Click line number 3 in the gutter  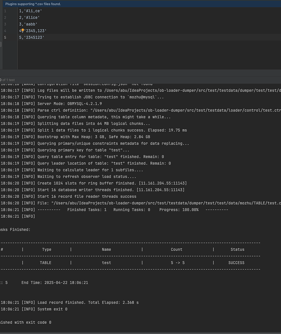5,24
